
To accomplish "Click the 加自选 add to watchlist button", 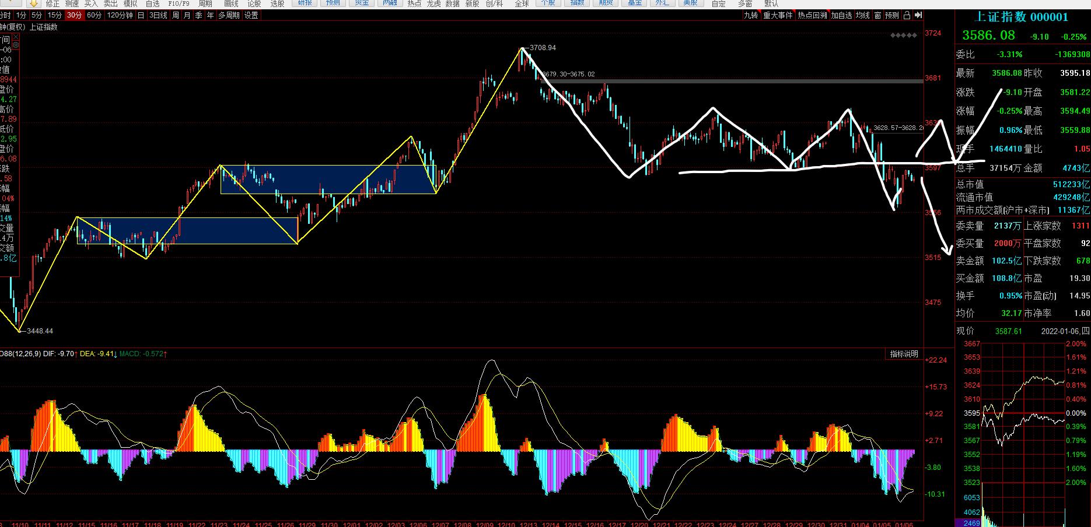I will [841, 16].
